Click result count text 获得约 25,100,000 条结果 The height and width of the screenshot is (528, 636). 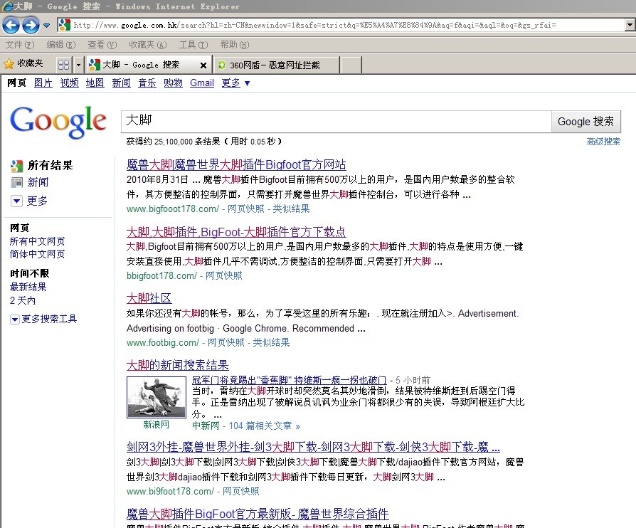tap(173, 142)
